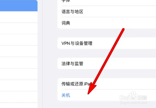The height and width of the screenshot is (108, 156).
Task: Click the red arrow tail near 词典
Action: [123, 29]
